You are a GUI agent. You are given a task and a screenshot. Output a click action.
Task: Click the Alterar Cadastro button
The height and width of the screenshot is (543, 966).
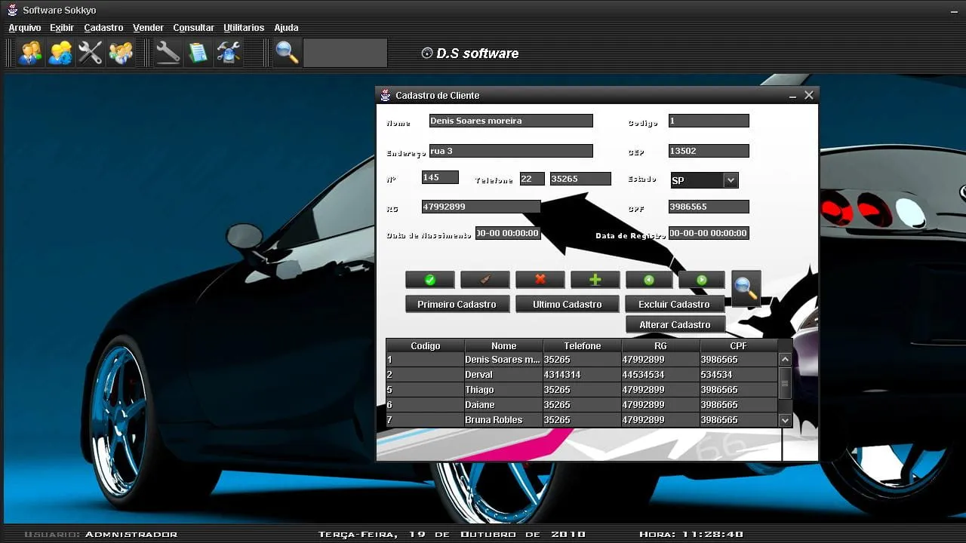click(675, 324)
